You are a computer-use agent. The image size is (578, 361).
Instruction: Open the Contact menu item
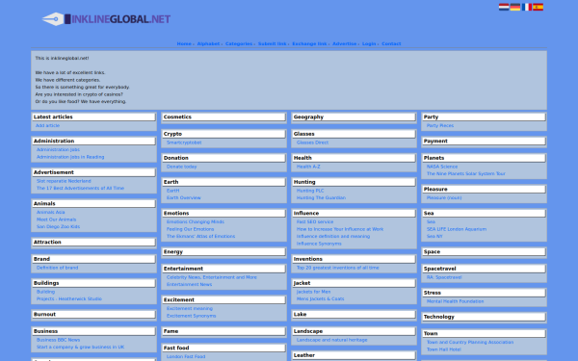pyautogui.click(x=391, y=44)
